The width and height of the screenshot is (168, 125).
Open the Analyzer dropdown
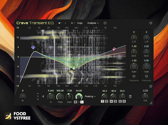pos(93,23)
